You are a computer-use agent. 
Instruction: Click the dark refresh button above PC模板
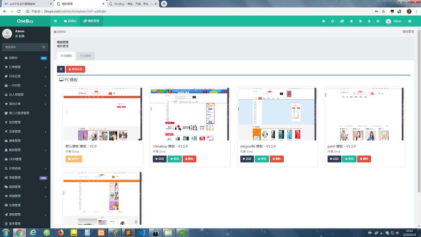[61, 69]
